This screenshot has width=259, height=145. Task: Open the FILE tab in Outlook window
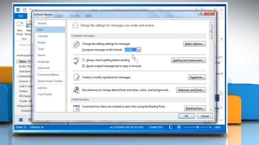[x=21, y=16]
